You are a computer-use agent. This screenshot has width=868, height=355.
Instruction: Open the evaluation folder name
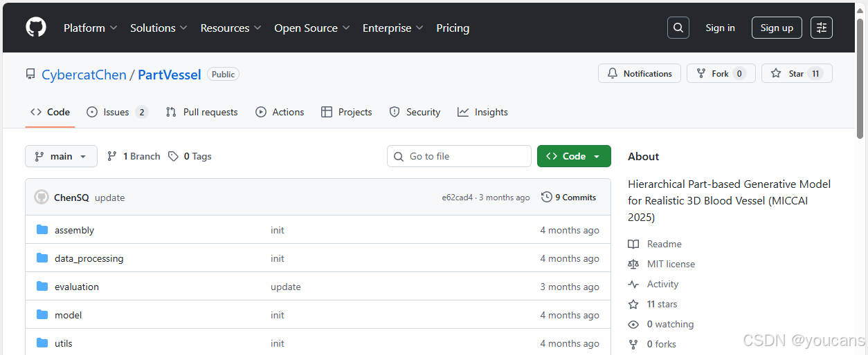77,287
